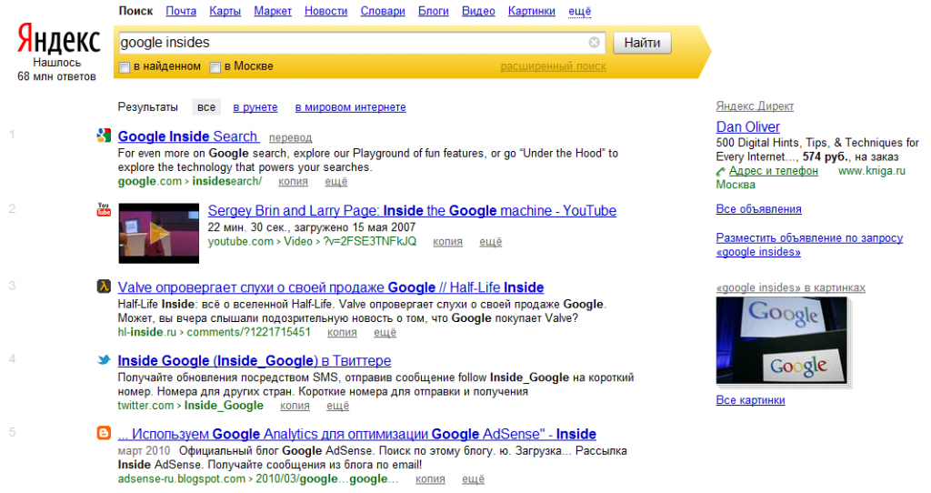931x493 pixels.
Task: Open Google Inside Search result
Action: tap(187, 136)
